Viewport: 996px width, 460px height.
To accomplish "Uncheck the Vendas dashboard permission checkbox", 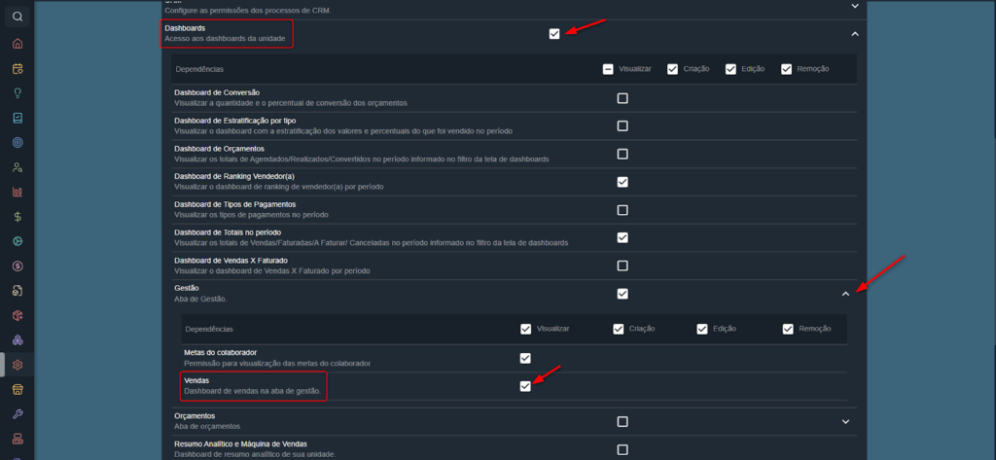I will [525, 386].
